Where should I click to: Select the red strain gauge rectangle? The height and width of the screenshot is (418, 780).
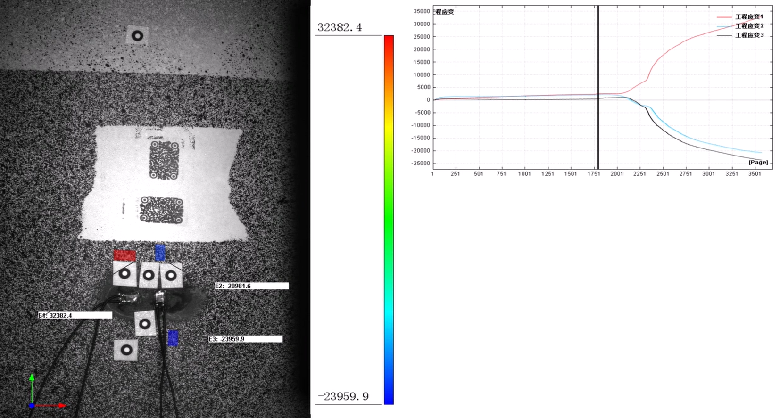[125, 255]
